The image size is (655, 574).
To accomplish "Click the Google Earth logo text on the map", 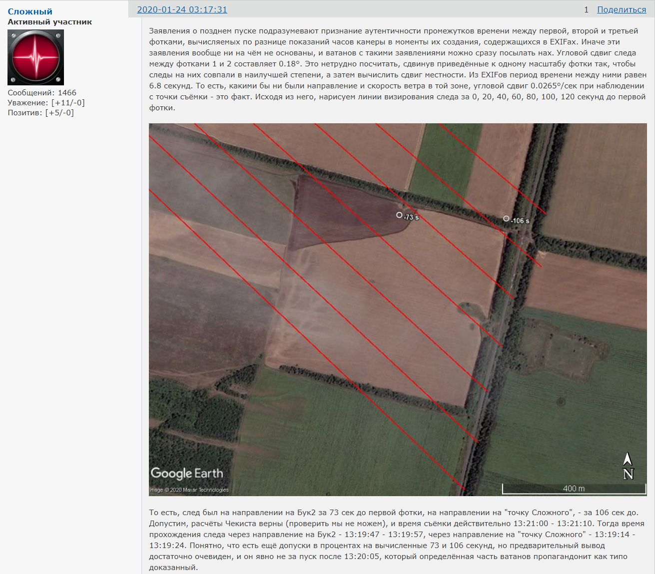I will pos(187,473).
